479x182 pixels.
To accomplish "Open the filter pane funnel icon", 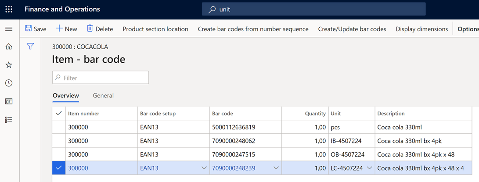I will pos(30,46).
